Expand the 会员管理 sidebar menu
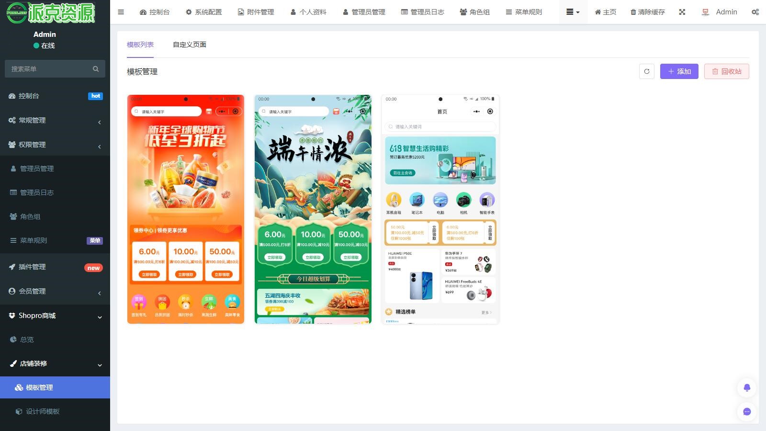Screen dimensions: 766x431 [x=55, y=291]
